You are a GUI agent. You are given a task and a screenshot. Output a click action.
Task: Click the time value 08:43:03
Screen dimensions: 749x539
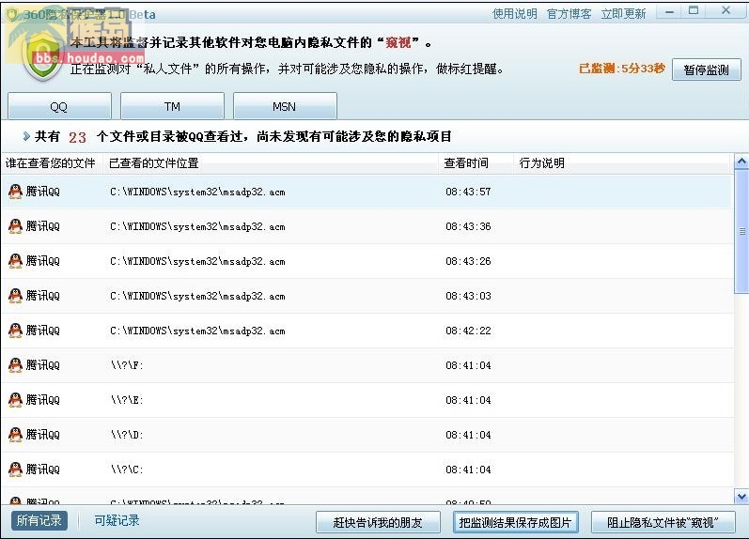[468, 296]
